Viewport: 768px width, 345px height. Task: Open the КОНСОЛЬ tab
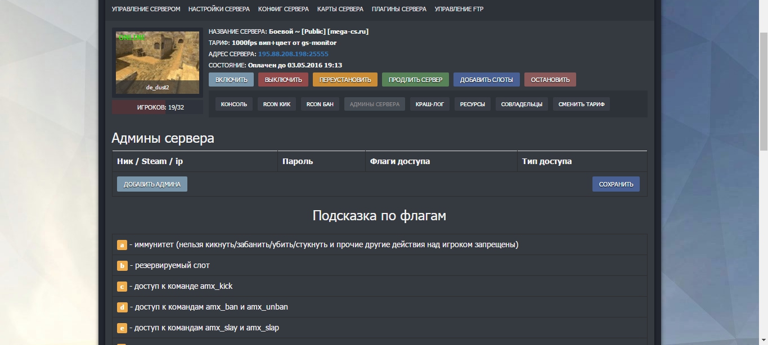coord(234,104)
